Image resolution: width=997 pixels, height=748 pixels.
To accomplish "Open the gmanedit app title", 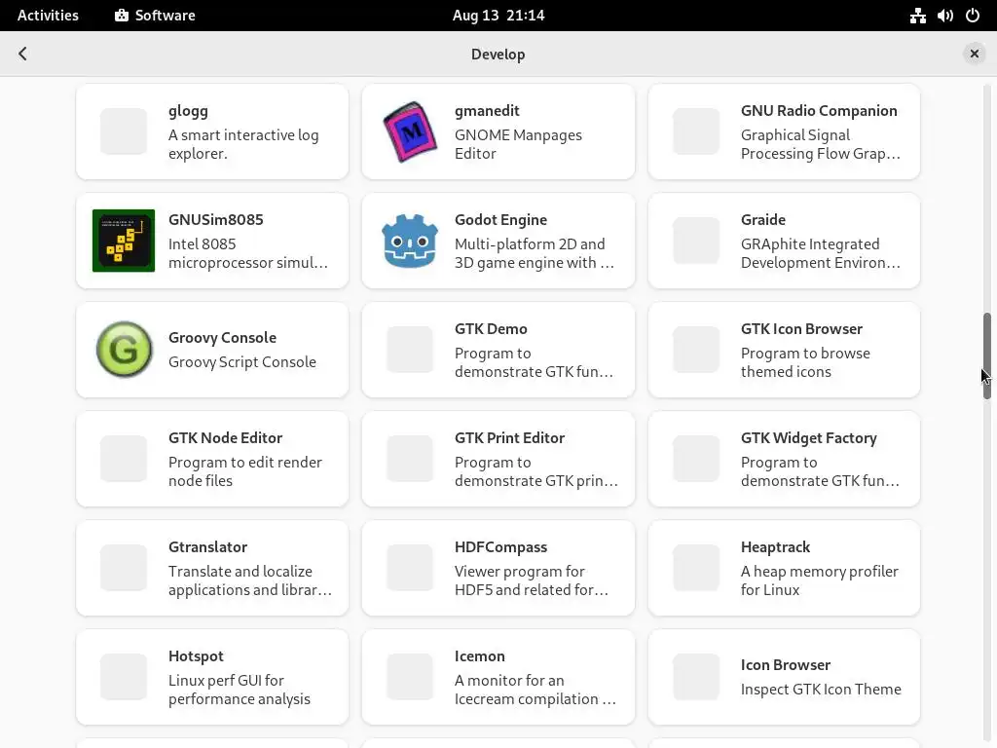I will pyautogui.click(x=487, y=111).
